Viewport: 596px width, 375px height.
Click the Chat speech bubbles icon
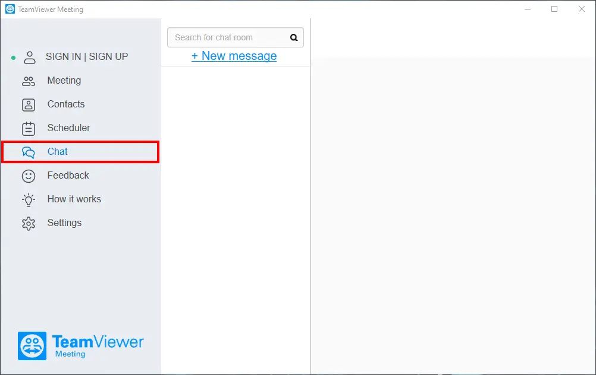(29, 152)
